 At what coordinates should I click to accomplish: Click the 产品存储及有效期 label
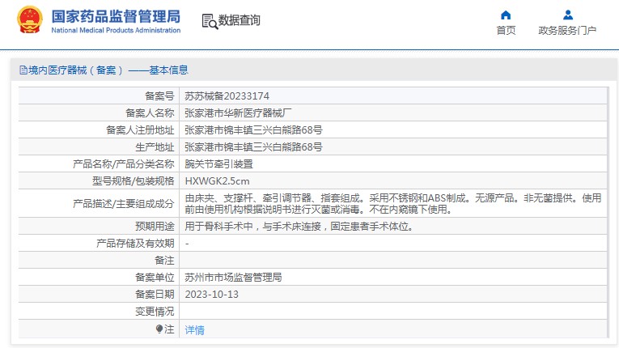(x=135, y=244)
